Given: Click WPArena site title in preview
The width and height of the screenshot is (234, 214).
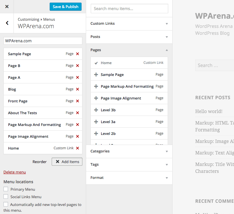Looking at the screenshot, I should [214, 16].
